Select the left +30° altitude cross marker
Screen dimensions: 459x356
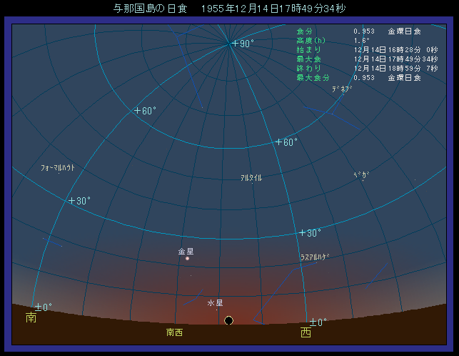71,201
